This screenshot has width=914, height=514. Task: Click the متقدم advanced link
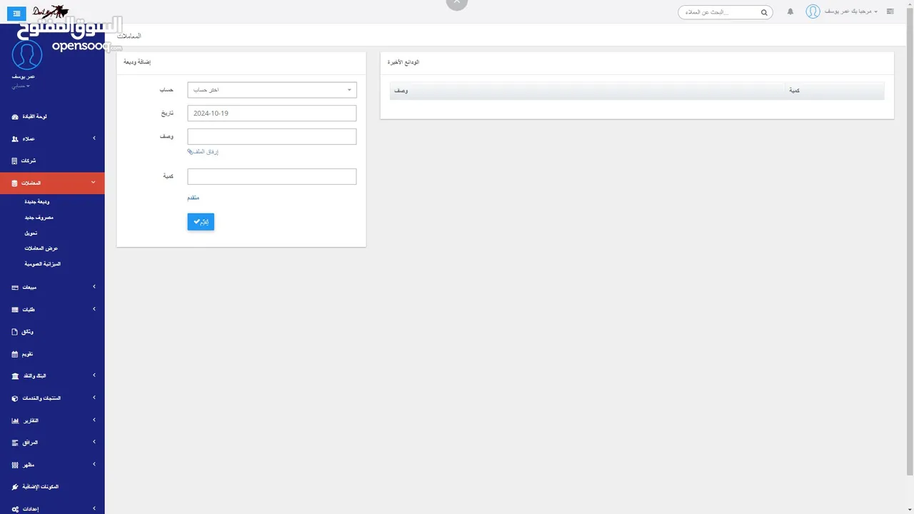194,198
